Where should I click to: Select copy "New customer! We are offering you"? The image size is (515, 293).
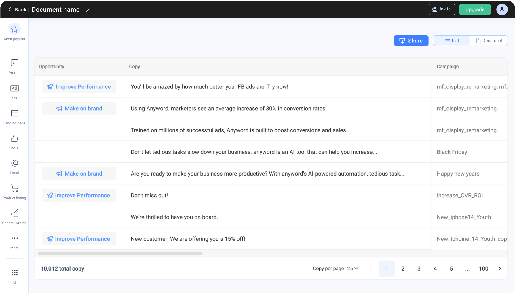(188, 239)
